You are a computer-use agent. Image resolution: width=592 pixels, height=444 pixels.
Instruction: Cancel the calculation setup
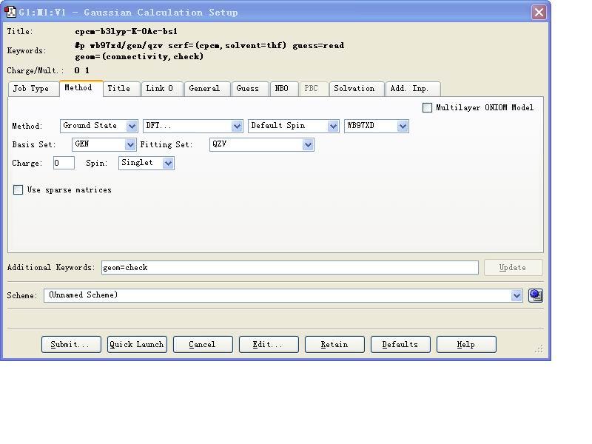[203, 344]
